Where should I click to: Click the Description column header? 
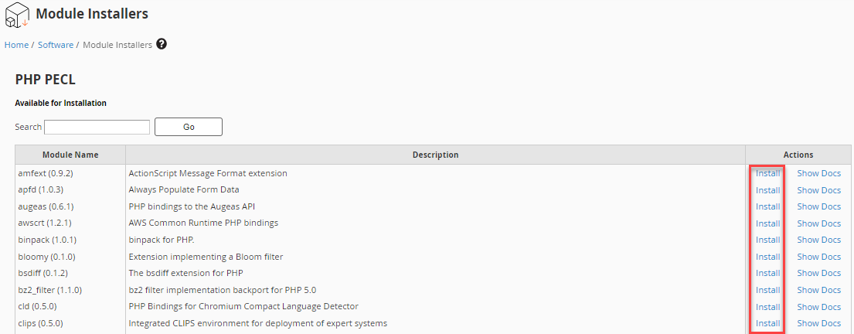click(x=435, y=155)
